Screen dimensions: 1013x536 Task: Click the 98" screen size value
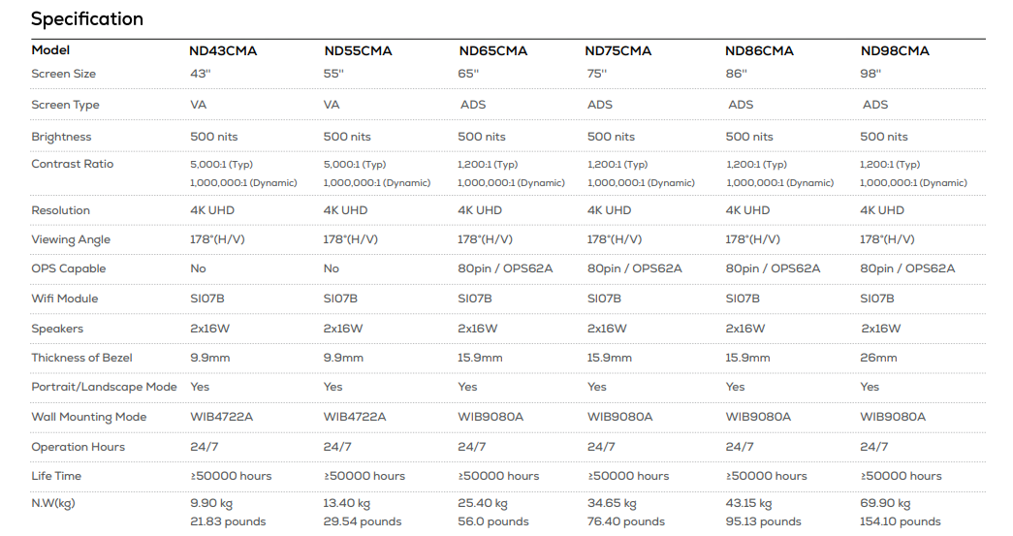point(870,74)
